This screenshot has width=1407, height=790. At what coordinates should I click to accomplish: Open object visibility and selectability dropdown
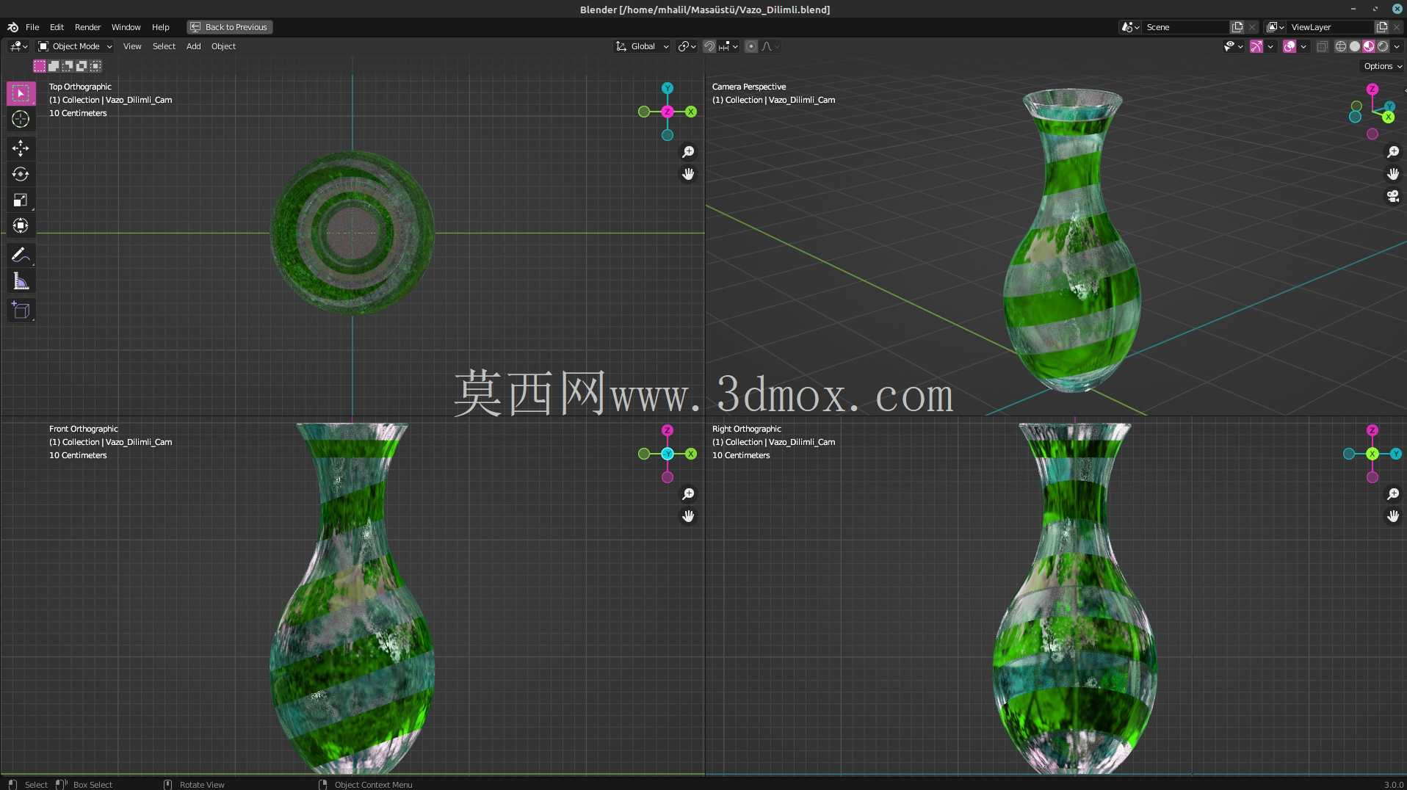[1233, 46]
